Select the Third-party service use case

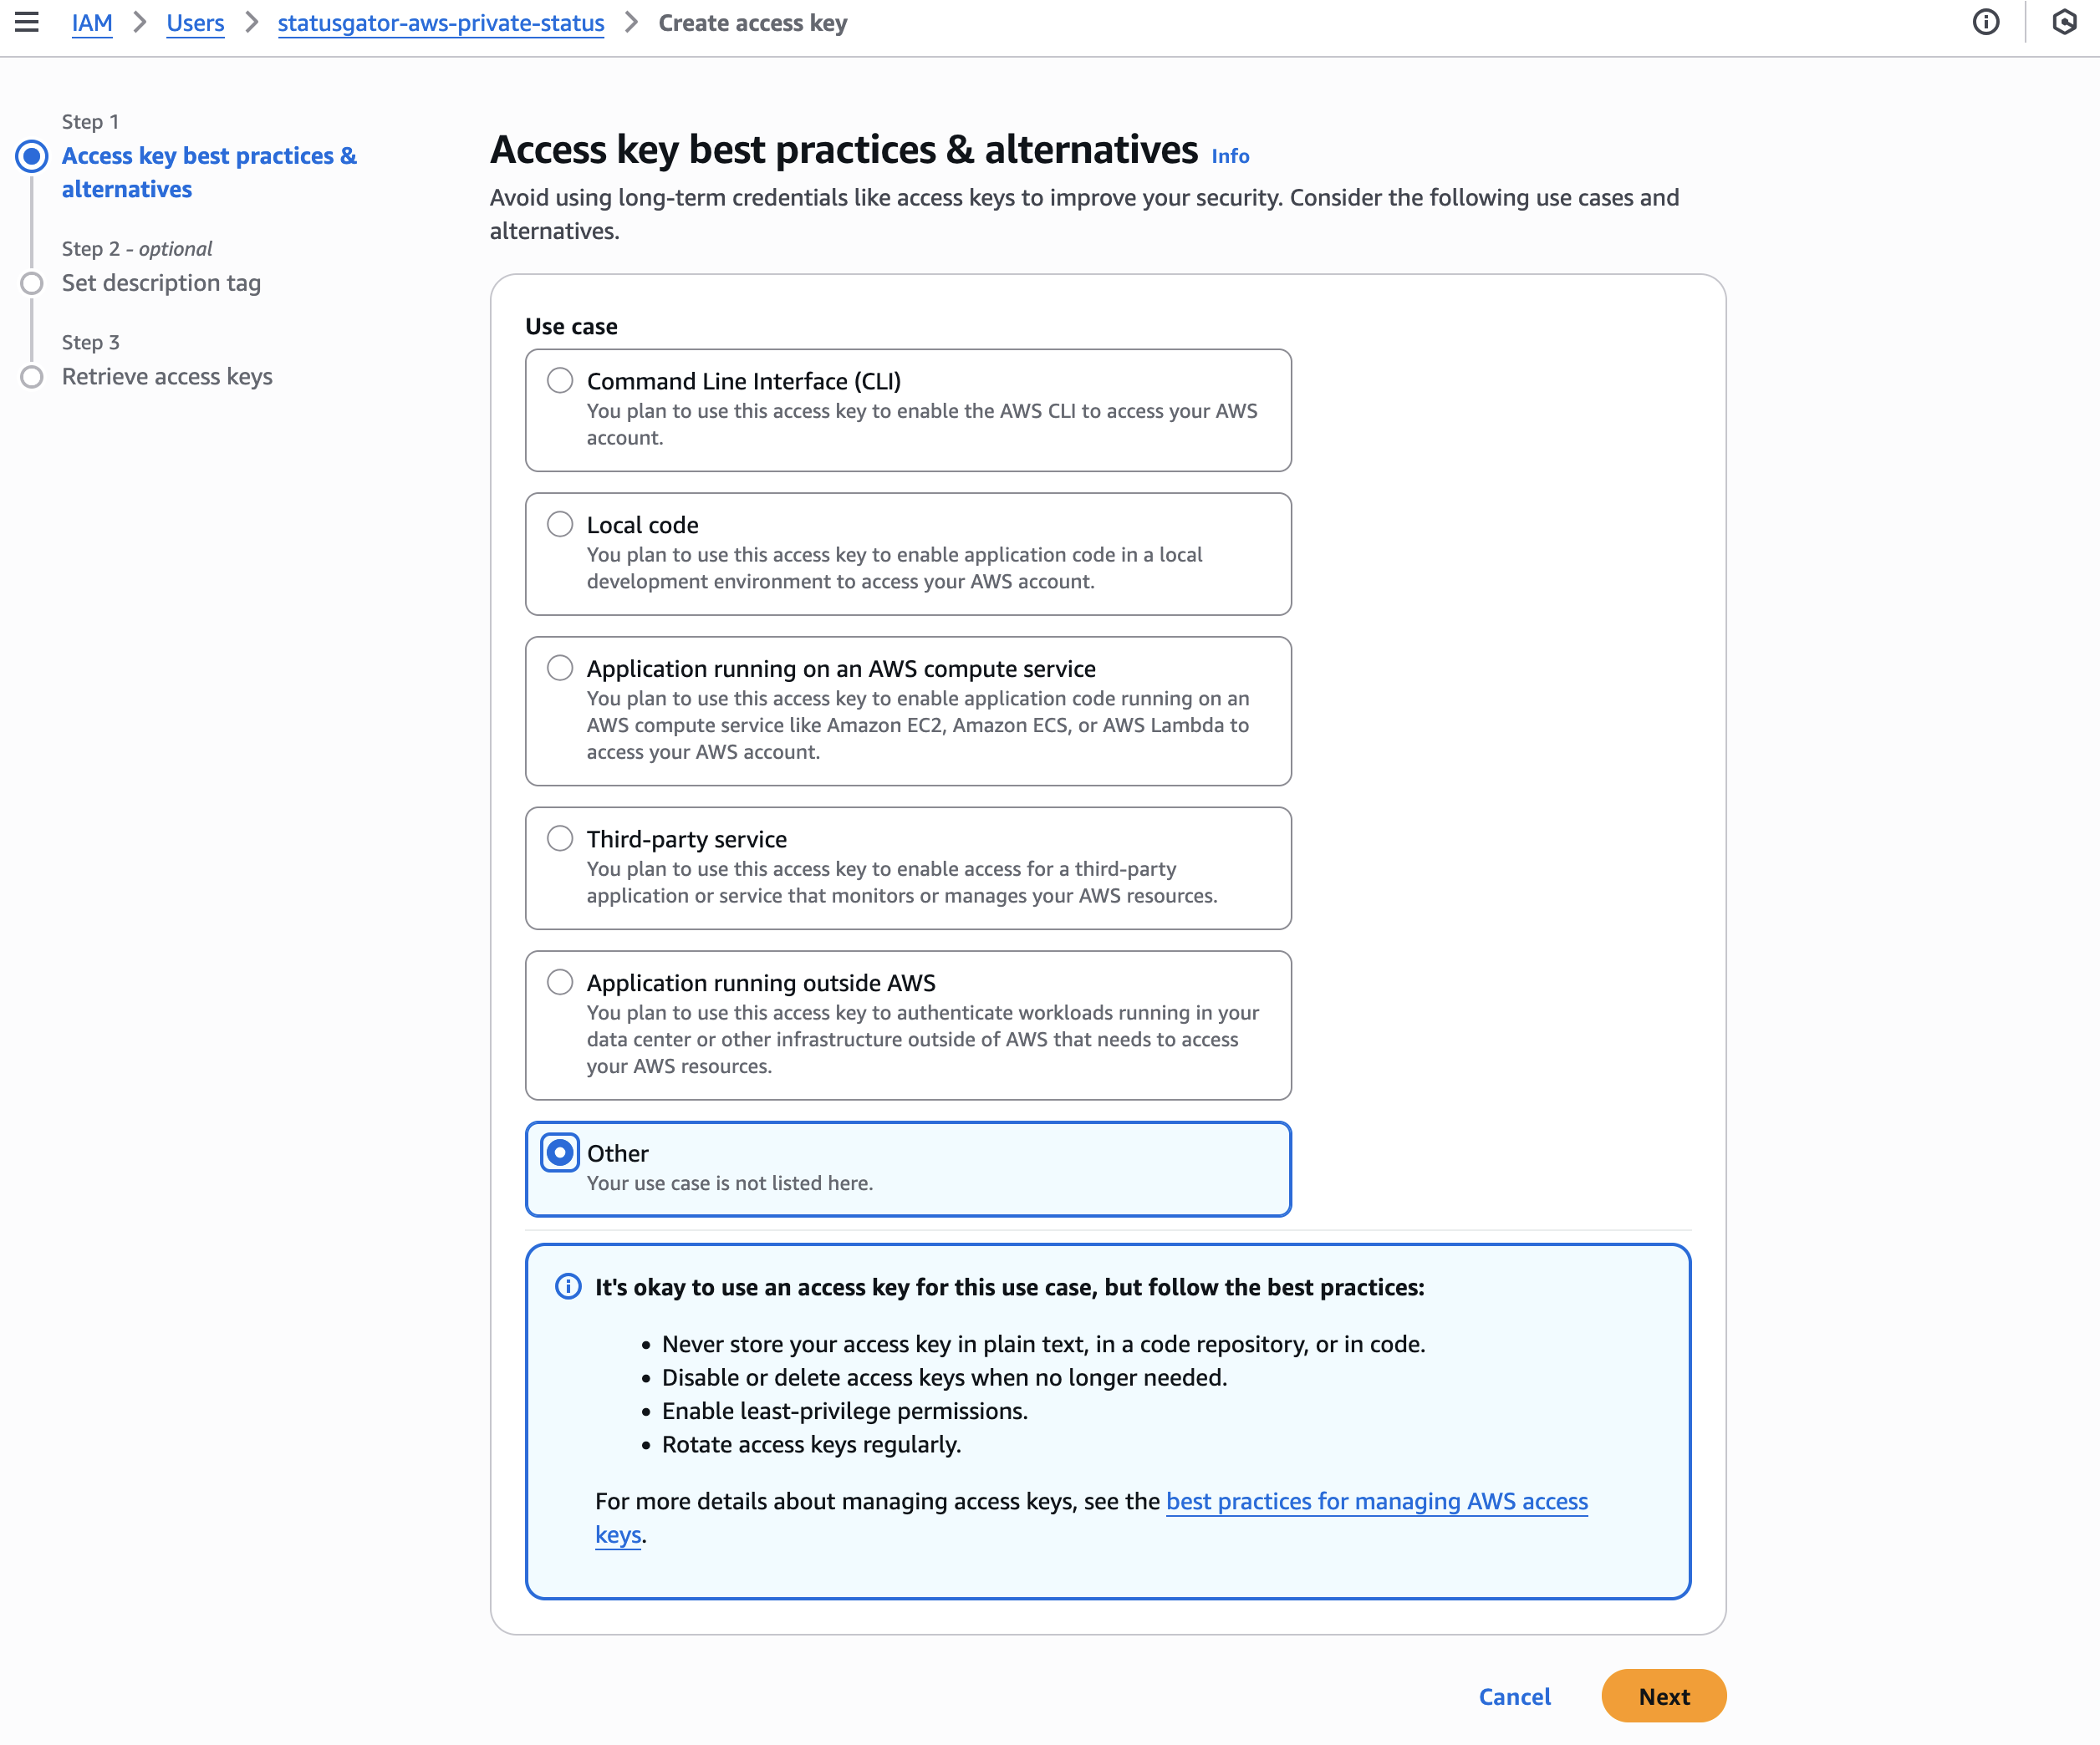point(560,838)
